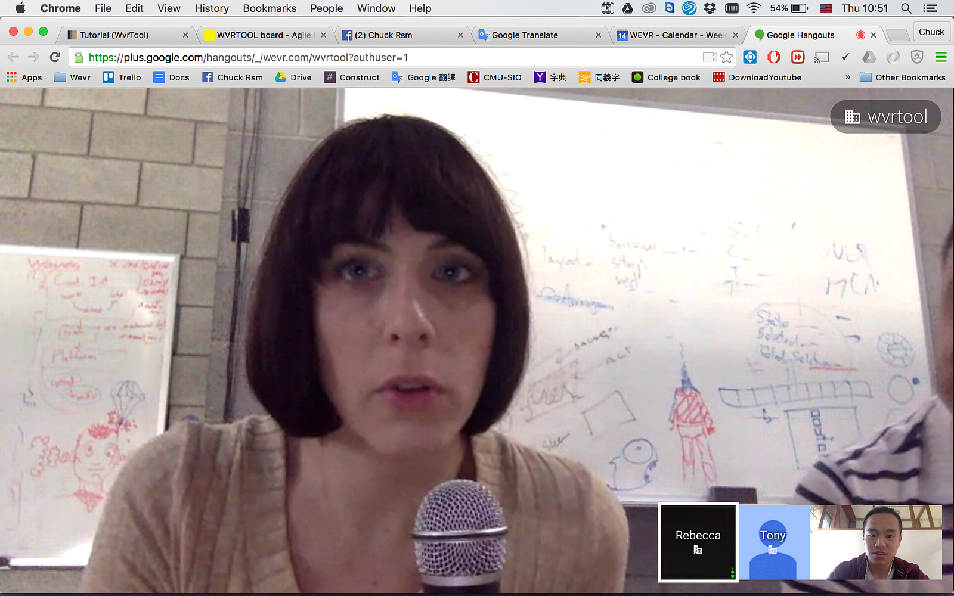954x596 pixels.
Task: Open Spotlight search in the menu bar
Action: [906, 8]
